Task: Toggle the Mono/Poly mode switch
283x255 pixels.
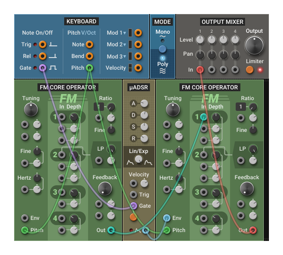Action: [163, 49]
